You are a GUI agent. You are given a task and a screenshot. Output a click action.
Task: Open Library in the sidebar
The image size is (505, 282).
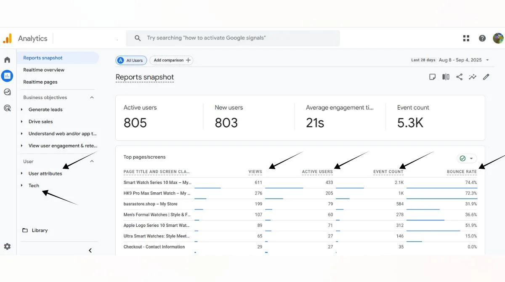tap(40, 230)
